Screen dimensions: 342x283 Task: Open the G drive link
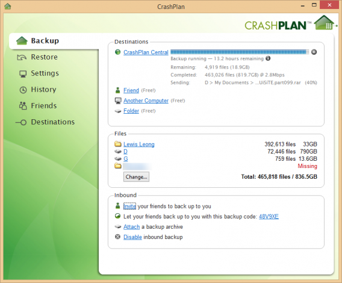click(x=126, y=159)
